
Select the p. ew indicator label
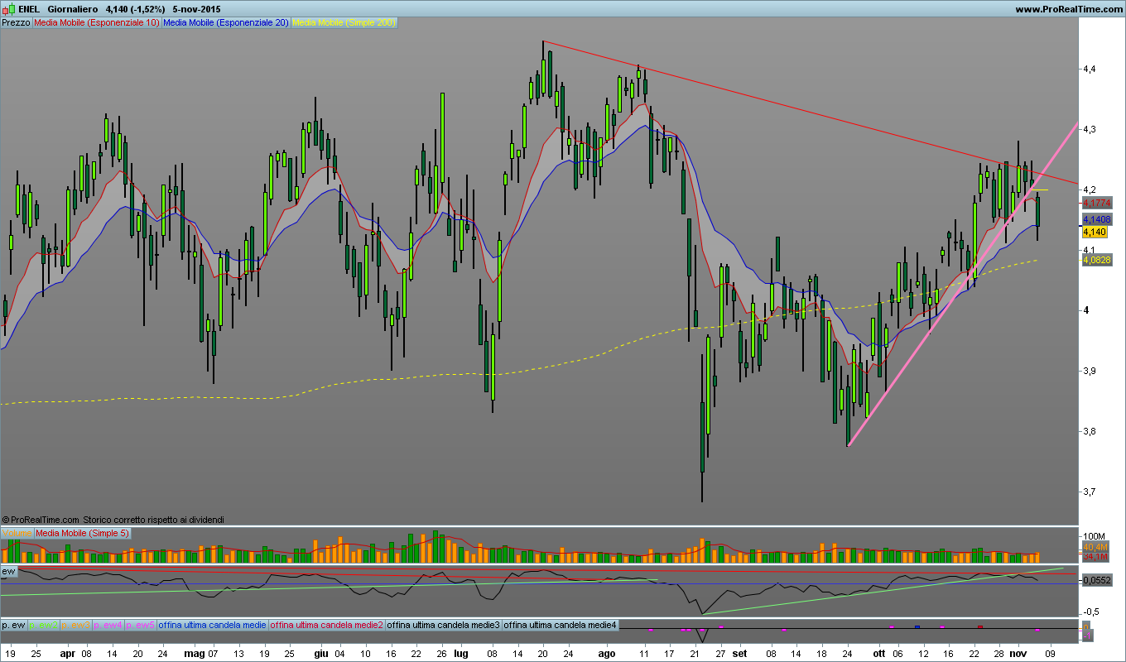pos(13,625)
